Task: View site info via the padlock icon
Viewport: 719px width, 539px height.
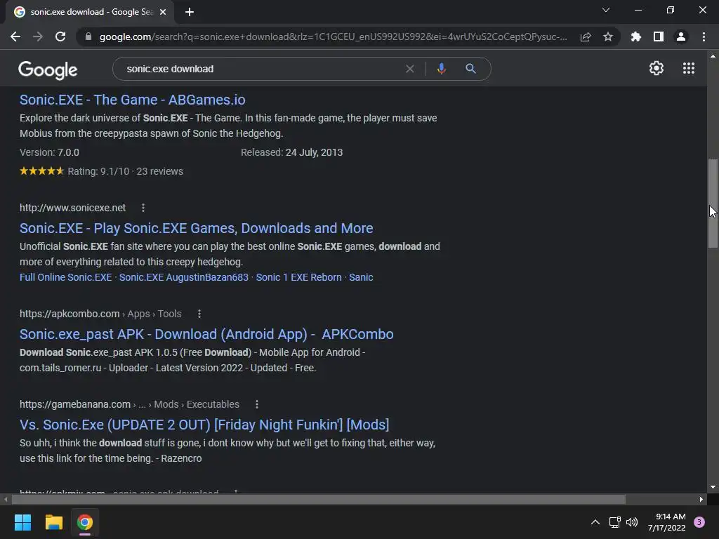Action: [x=88, y=36]
